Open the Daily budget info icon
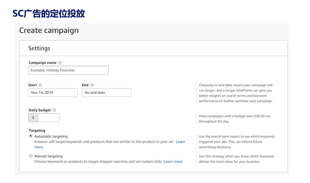Image resolution: width=310 pixels, height=183 pixels. pyautogui.click(x=54, y=110)
